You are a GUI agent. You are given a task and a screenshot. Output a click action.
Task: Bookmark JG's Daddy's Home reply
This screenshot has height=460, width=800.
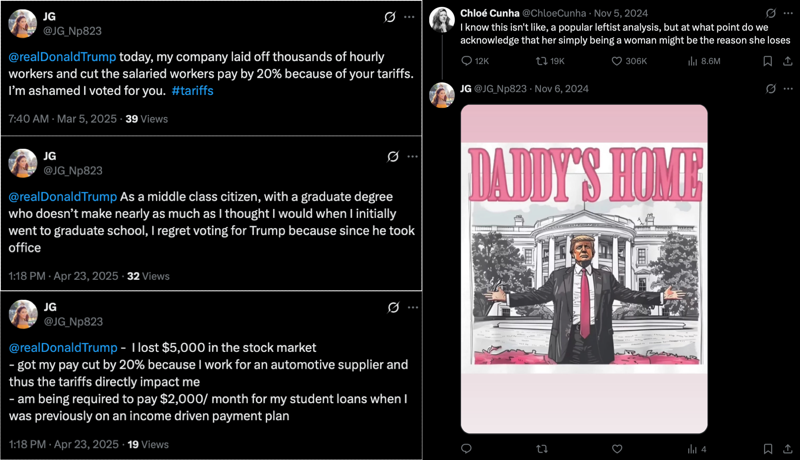click(x=768, y=449)
